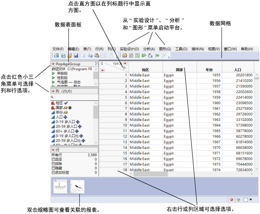Image resolution: width=260 pixels, height=214 pixels.
Task: Click the Save floppy disk icon
Action: 76,55
